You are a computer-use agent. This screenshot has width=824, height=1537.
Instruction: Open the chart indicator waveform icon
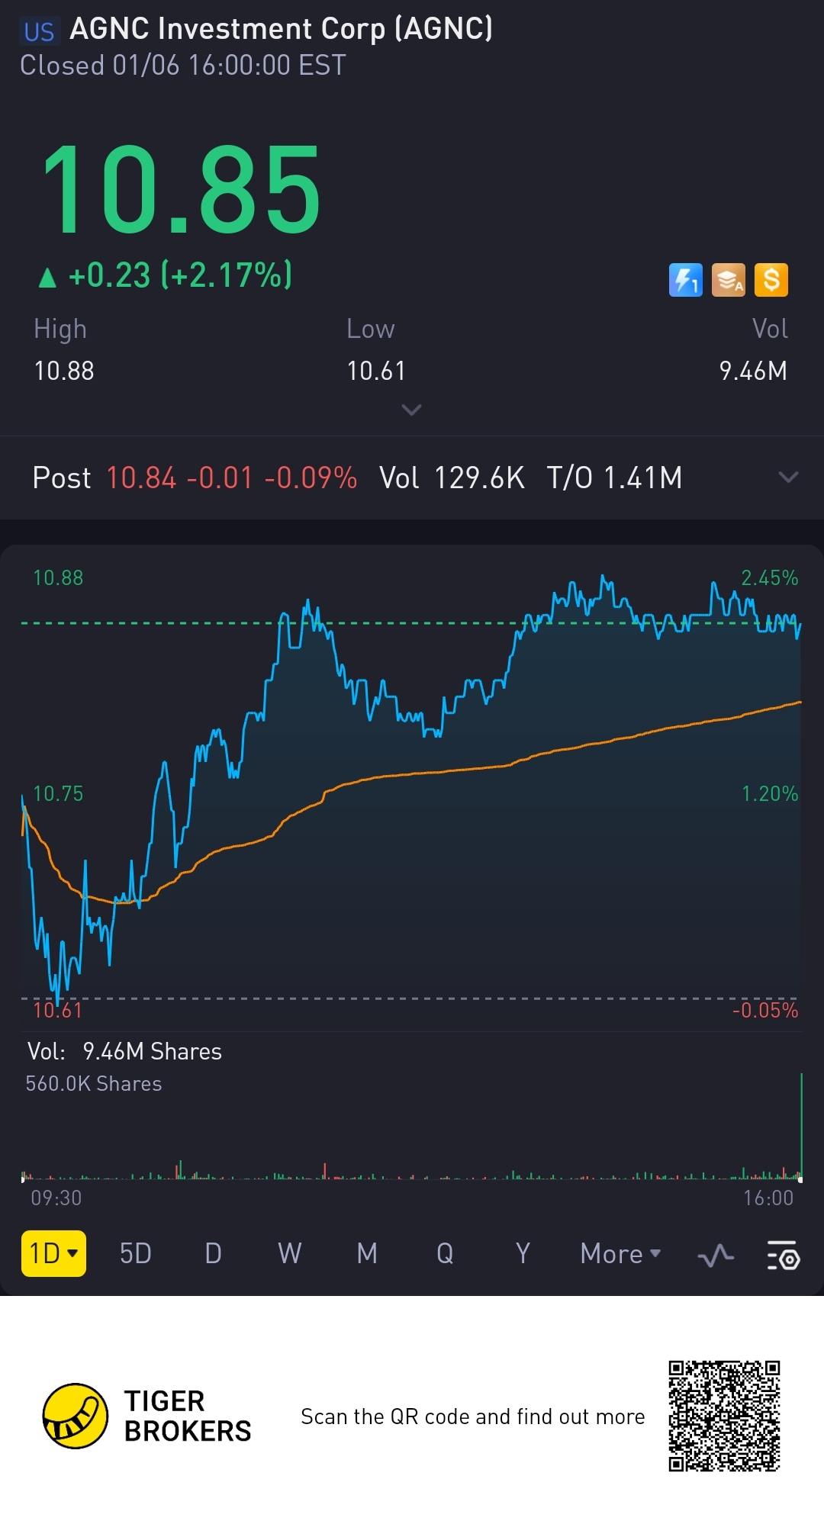click(x=716, y=1255)
